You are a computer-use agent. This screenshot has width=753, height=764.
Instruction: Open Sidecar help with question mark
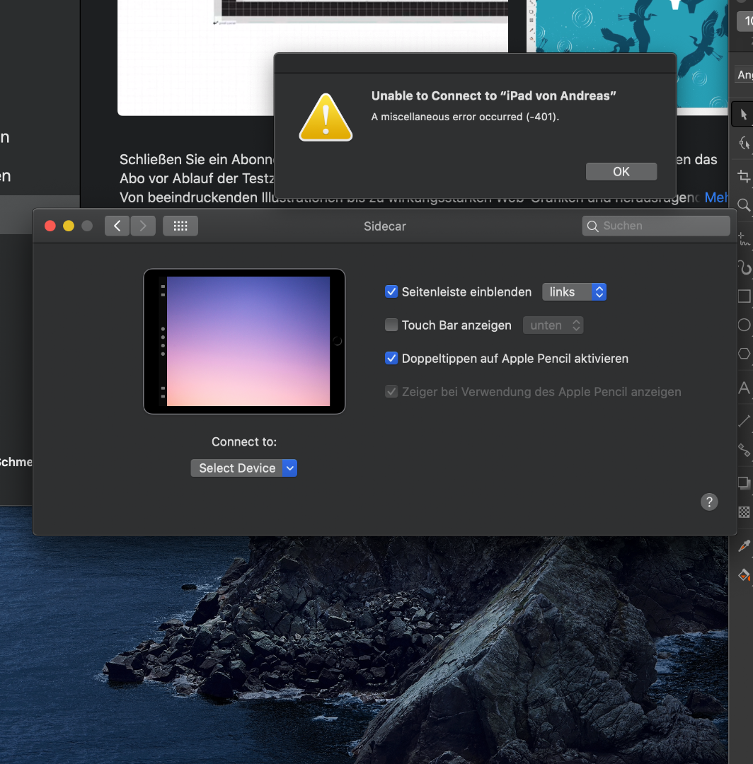click(x=709, y=502)
